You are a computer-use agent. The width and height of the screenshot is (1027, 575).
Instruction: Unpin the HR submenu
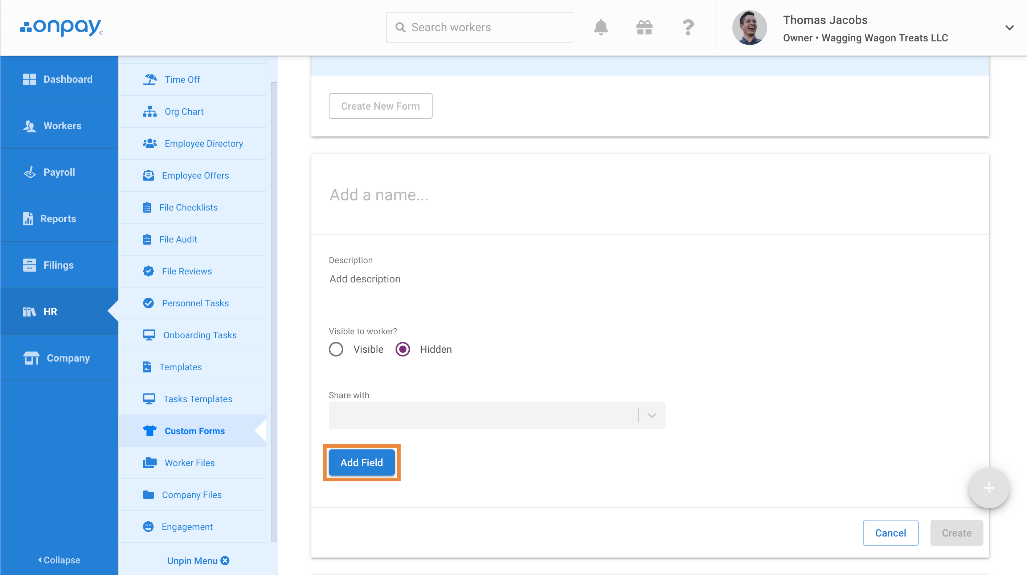(198, 560)
